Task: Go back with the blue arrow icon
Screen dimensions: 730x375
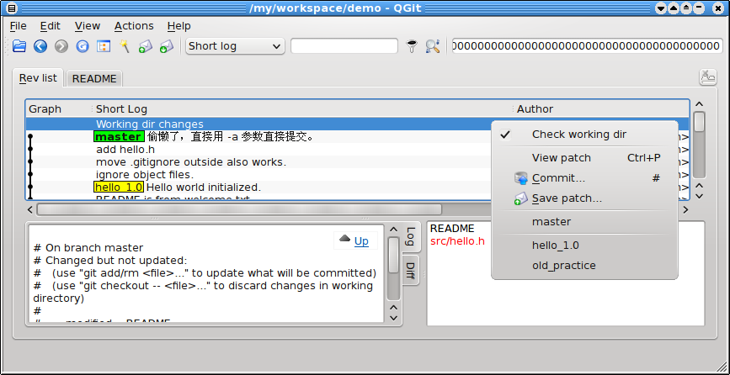Action: [x=40, y=46]
